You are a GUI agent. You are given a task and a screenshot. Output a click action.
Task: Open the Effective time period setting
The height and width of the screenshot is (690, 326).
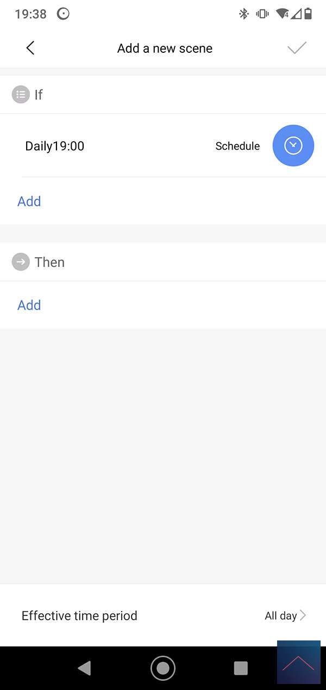79,616
